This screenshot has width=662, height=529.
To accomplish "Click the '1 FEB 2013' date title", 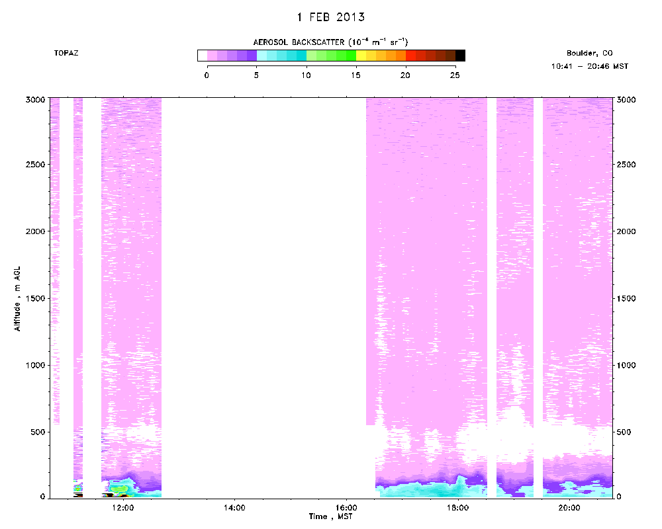I will click(x=330, y=17).
